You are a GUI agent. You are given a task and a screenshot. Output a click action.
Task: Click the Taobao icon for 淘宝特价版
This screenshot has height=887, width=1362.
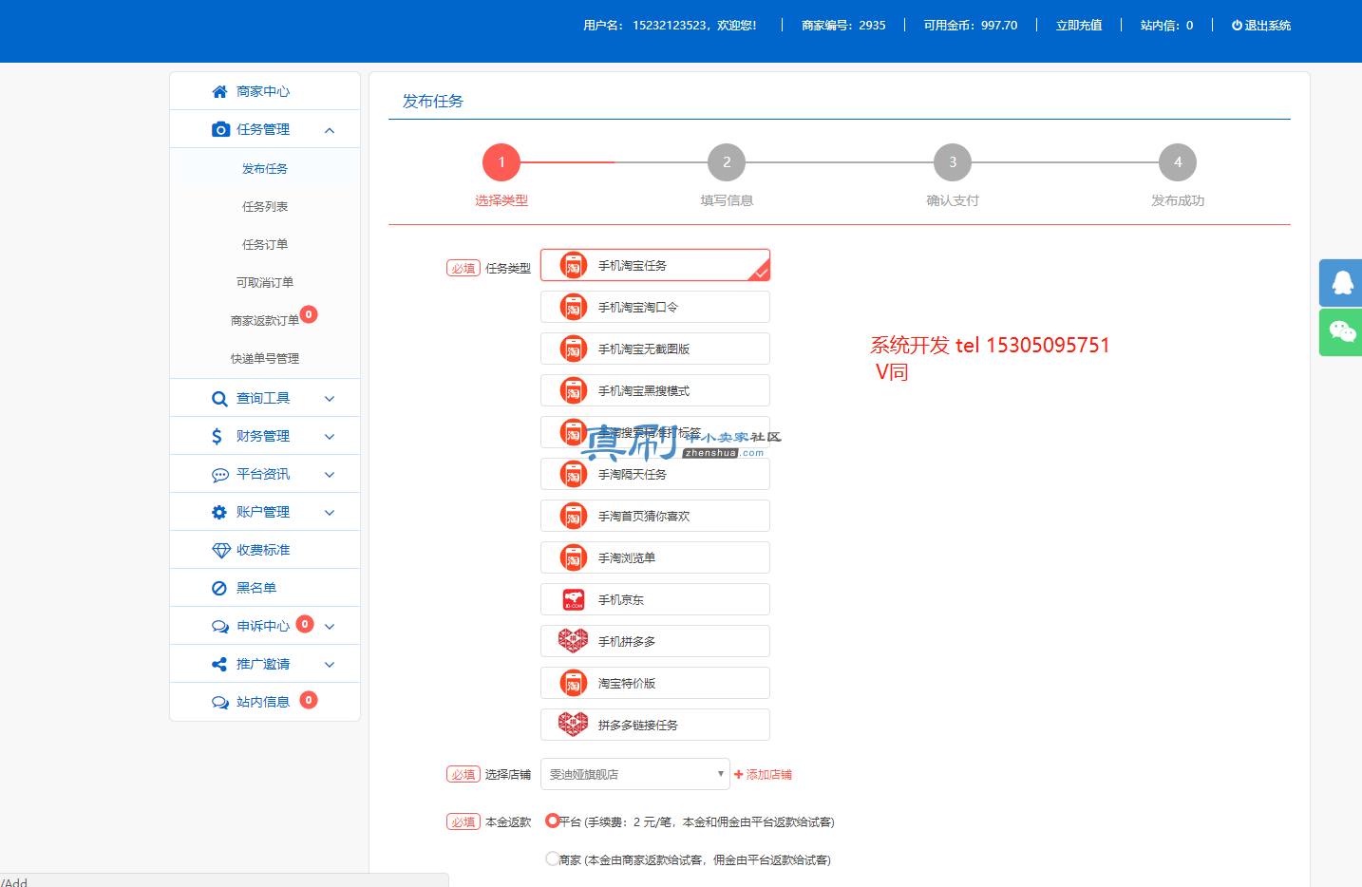(x=574, y=683)
